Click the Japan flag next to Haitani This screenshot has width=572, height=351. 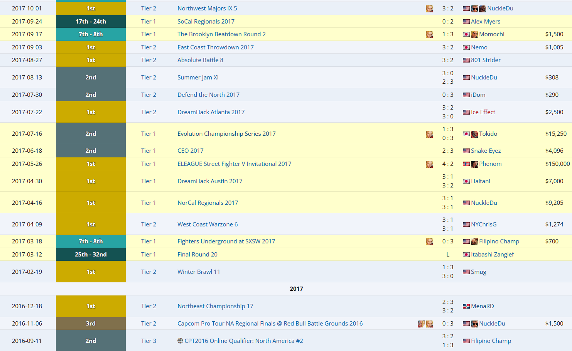click(x=466, y=181)
